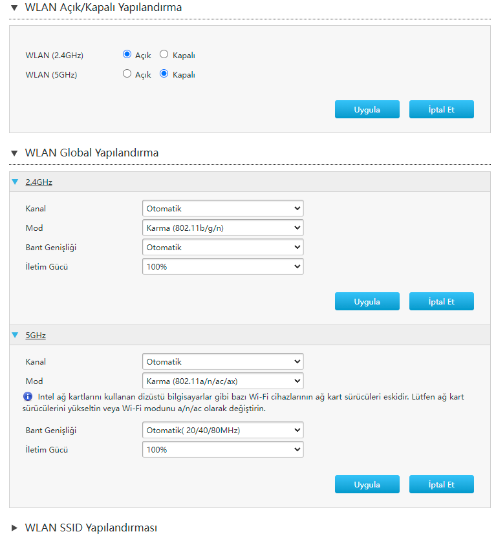
Task: Expand WLAN SSID Yapılandırması section
Action: click(14, 528)
